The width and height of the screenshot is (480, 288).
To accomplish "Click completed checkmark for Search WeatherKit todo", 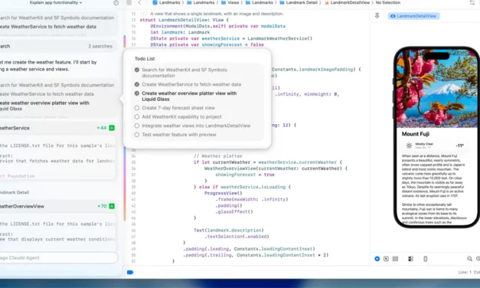I will point(137,70).
